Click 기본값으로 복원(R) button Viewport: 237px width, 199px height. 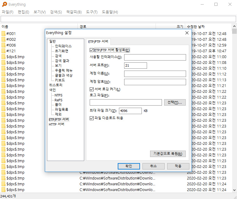coord(168,154)
